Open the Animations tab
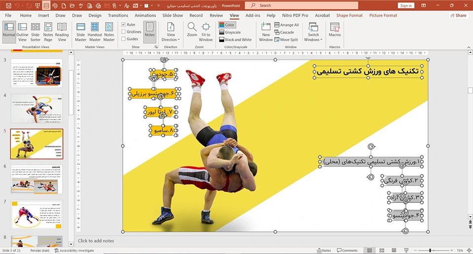Viewport: 473px width, 254px height. click(145, 15)
